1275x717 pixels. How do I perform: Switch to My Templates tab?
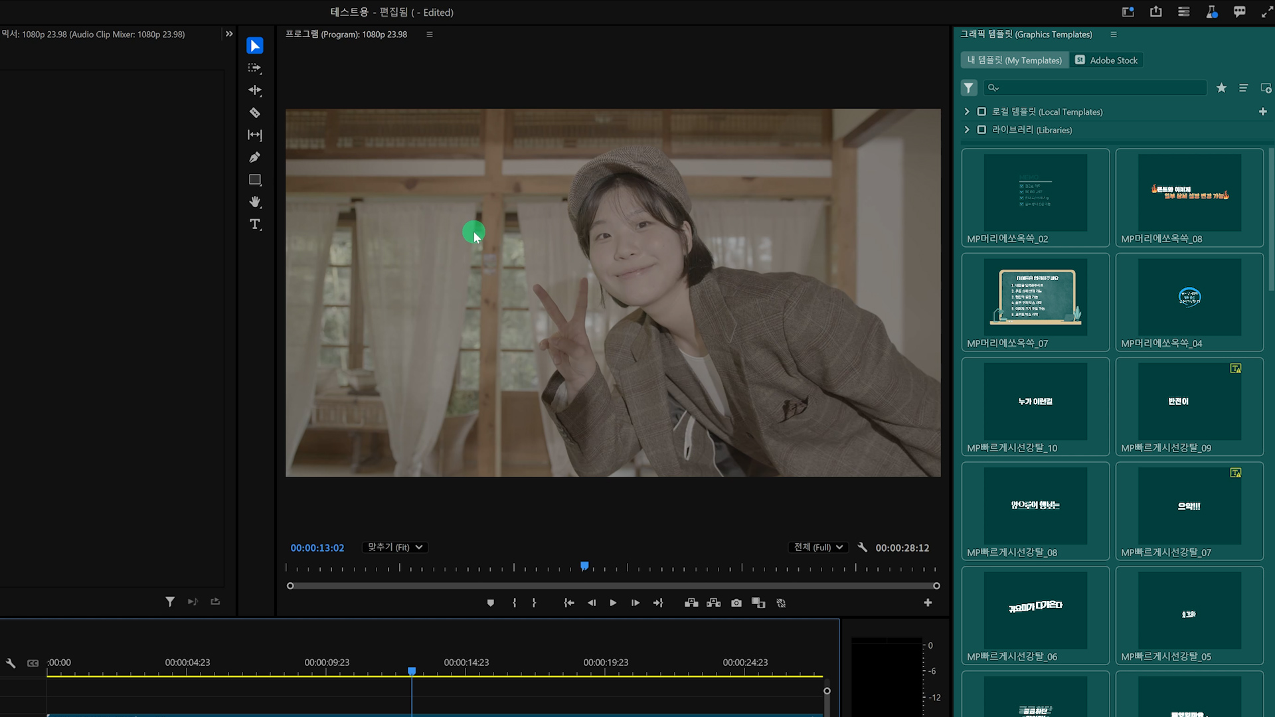[1014, 60]
